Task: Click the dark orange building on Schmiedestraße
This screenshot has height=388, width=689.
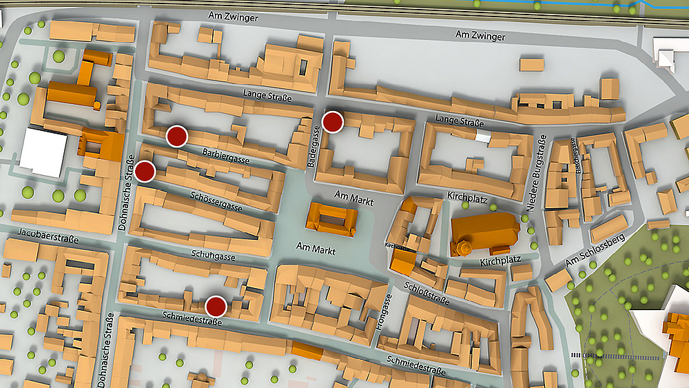Action: [x=307, y=351]
